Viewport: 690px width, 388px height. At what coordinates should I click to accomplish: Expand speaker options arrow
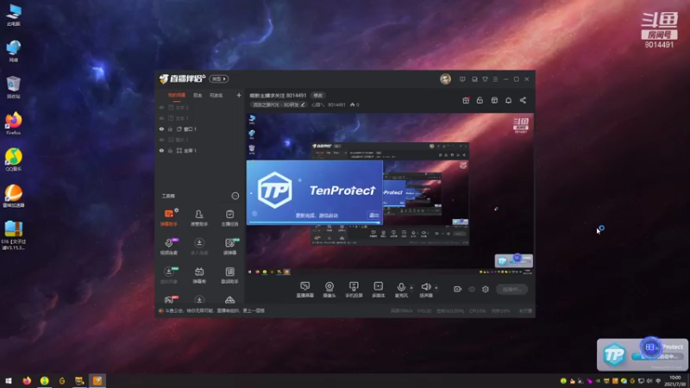[436, 288]
